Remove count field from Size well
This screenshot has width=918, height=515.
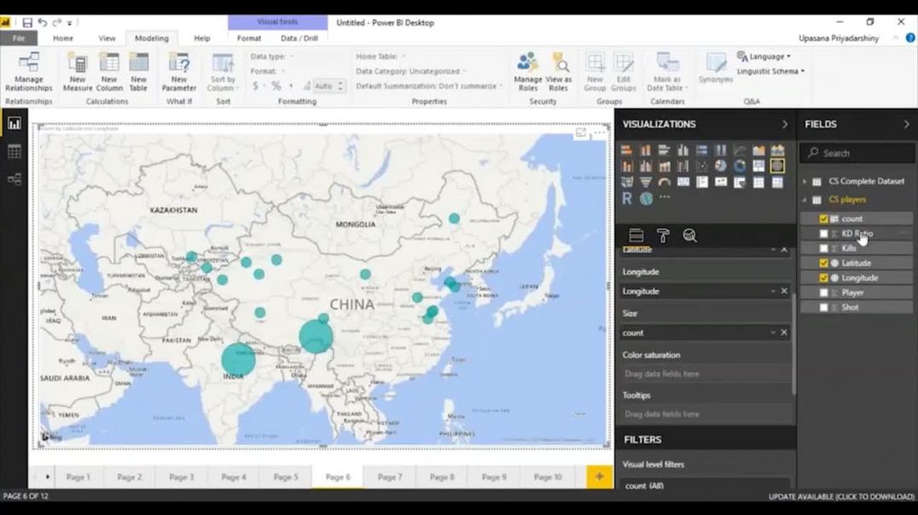784,333
